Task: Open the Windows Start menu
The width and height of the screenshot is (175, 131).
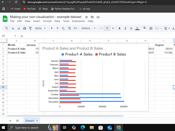Action: pyautogui.click(x=3, y=128)
